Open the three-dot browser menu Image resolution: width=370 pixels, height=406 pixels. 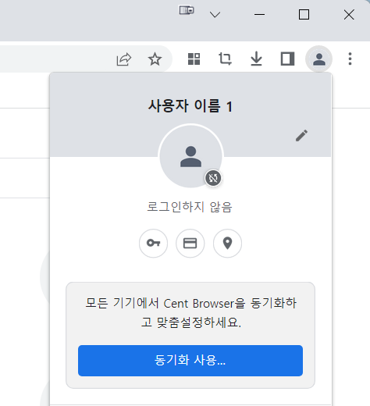pos(350,59)
